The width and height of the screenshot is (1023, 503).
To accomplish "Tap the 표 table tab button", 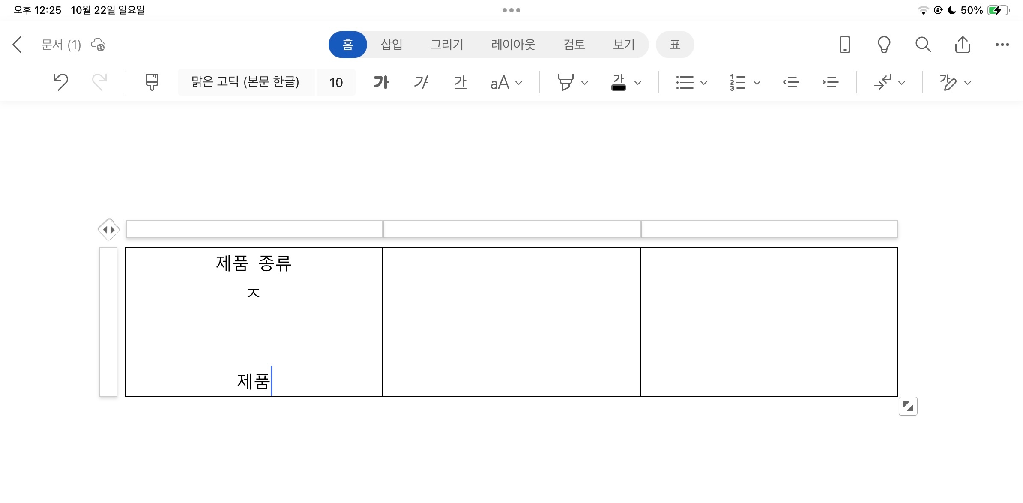I will [675, 45].
